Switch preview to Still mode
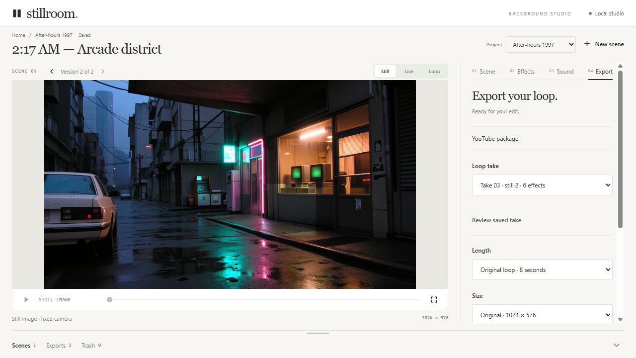This screenshot has width=636, height=358. [x=385, y=71]
